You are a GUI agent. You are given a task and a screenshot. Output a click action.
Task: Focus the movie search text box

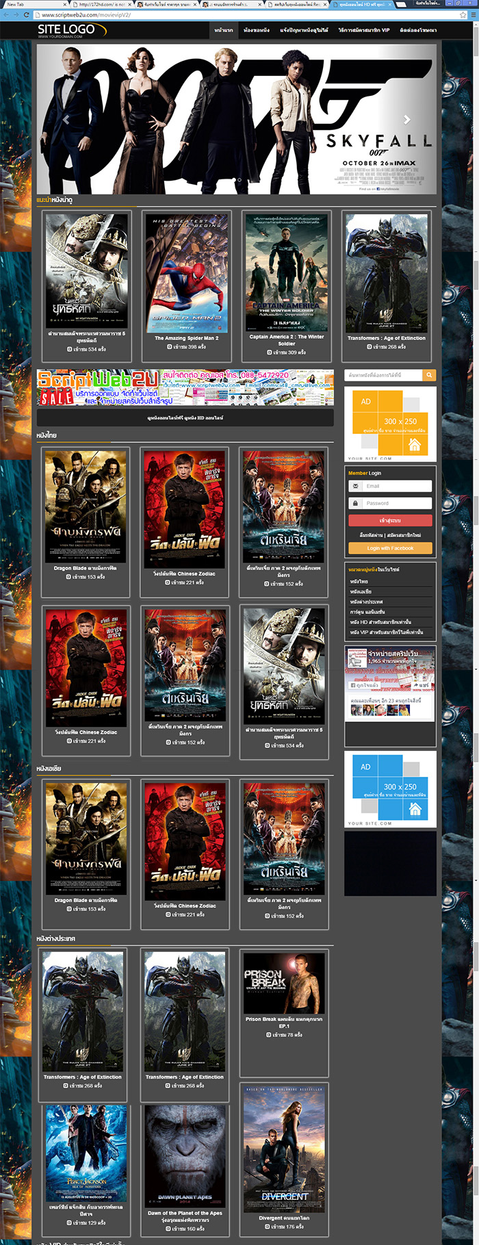383,375
